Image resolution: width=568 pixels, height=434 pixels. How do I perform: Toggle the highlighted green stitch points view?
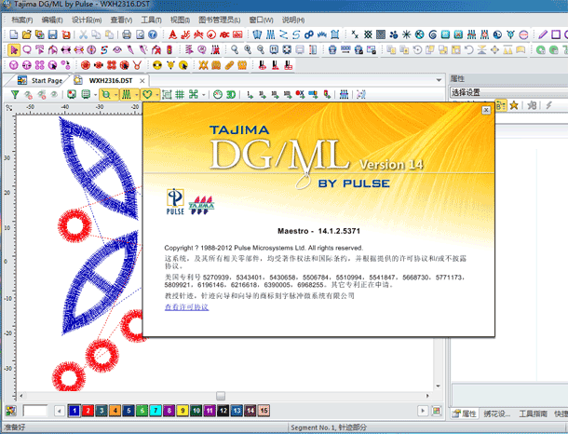(x=127, y=95)
